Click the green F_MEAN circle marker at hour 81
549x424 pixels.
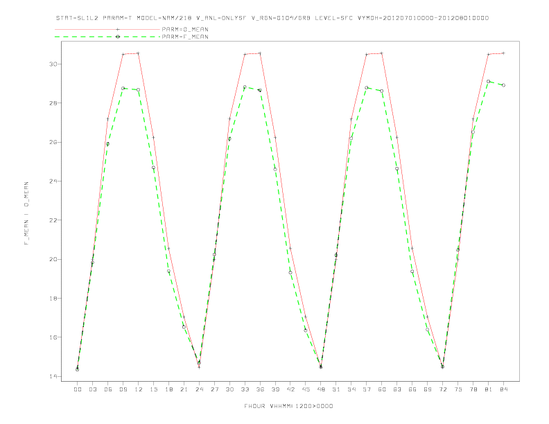pos(489,82)
